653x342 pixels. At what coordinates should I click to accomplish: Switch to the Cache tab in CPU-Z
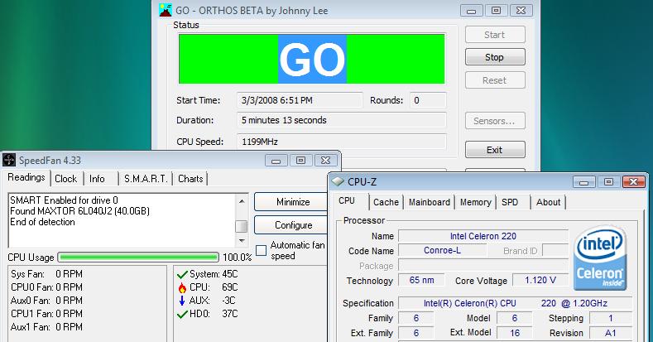pyautogui.click(x=386, y=202)
